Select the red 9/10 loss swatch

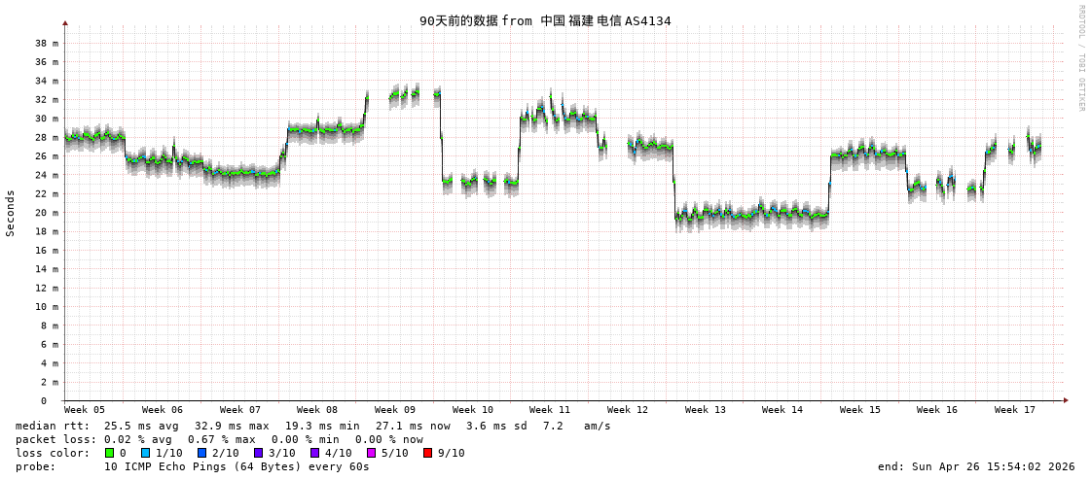pos(428,453)
